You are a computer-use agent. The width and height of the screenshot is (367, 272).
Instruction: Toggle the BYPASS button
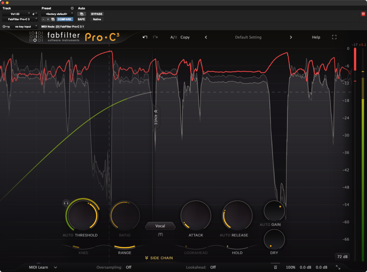[96, 14]
